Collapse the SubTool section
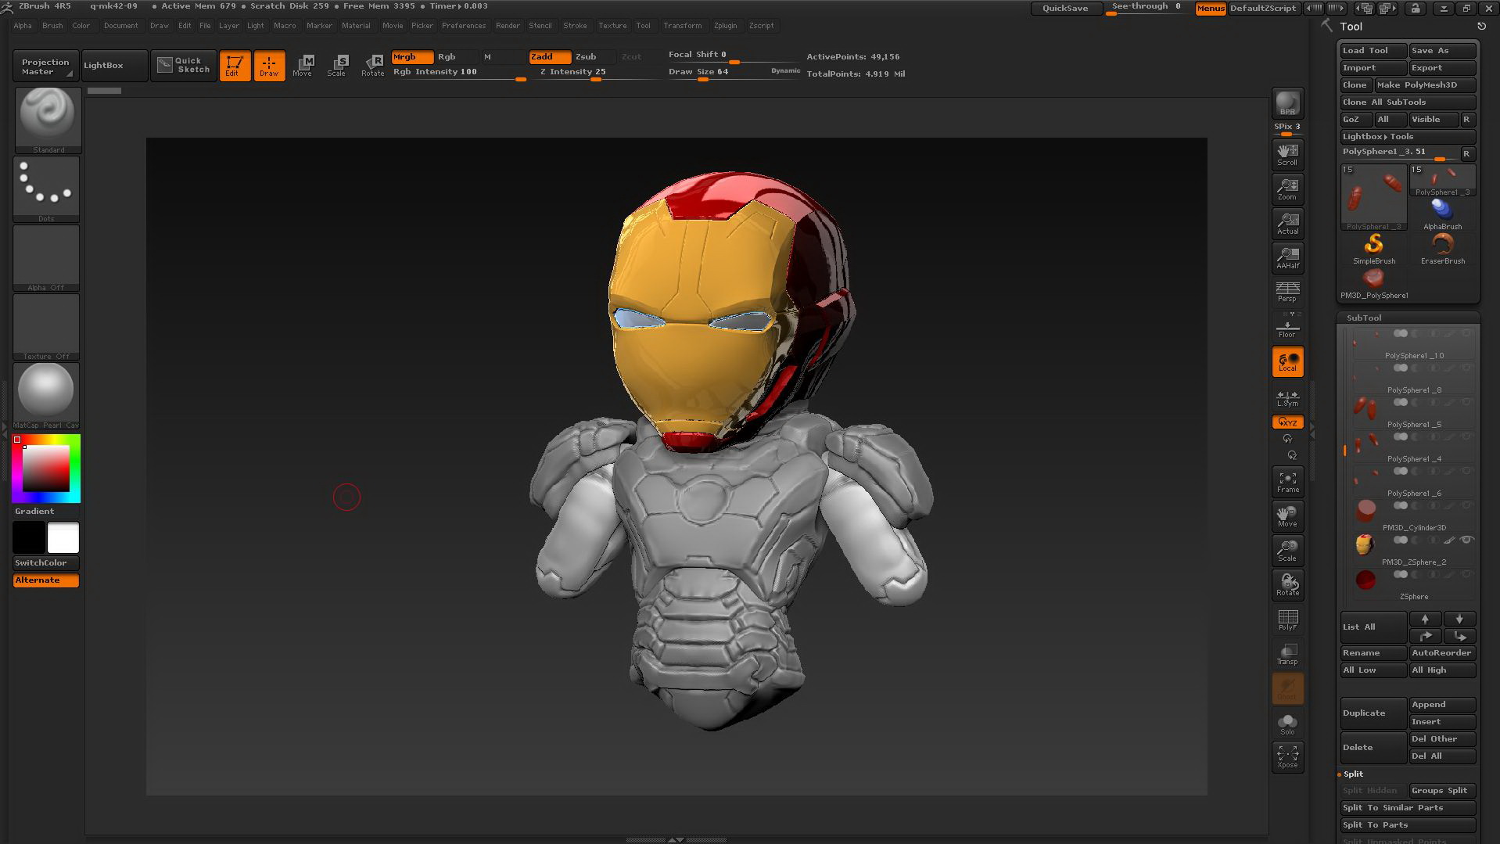1500x844 pixels. click(x=1364, y=318)
